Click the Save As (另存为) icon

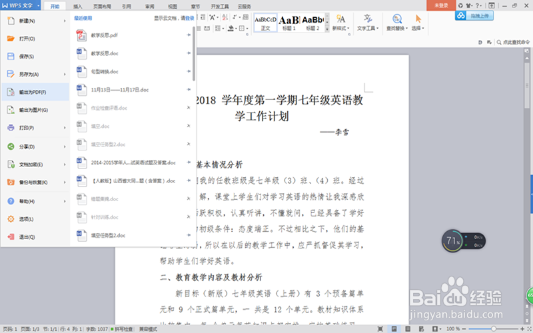click(11, 74)
